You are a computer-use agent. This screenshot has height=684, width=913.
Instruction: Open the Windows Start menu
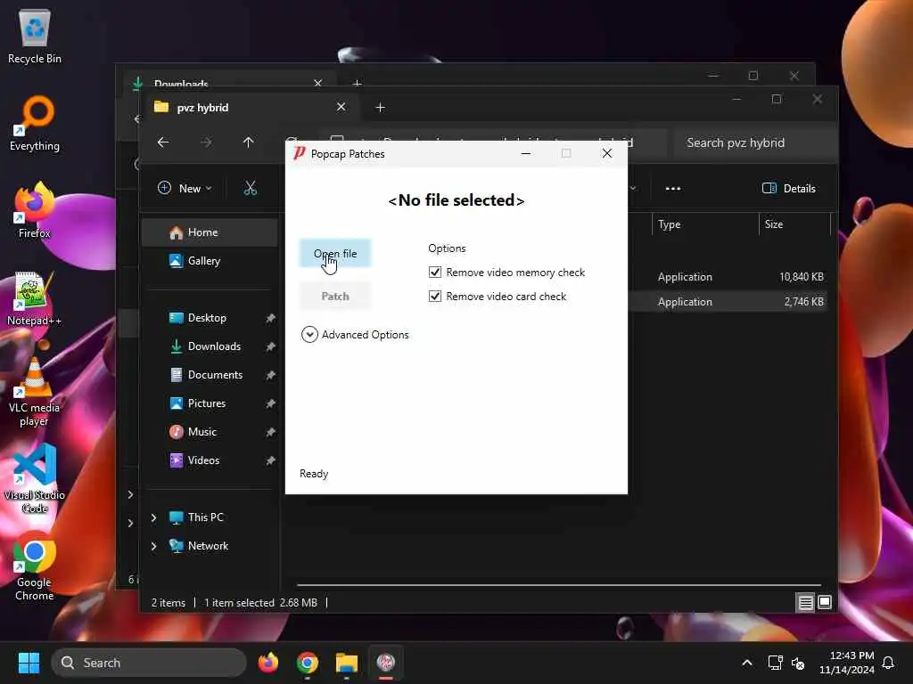pyautogui.click(x=29, y=663)
